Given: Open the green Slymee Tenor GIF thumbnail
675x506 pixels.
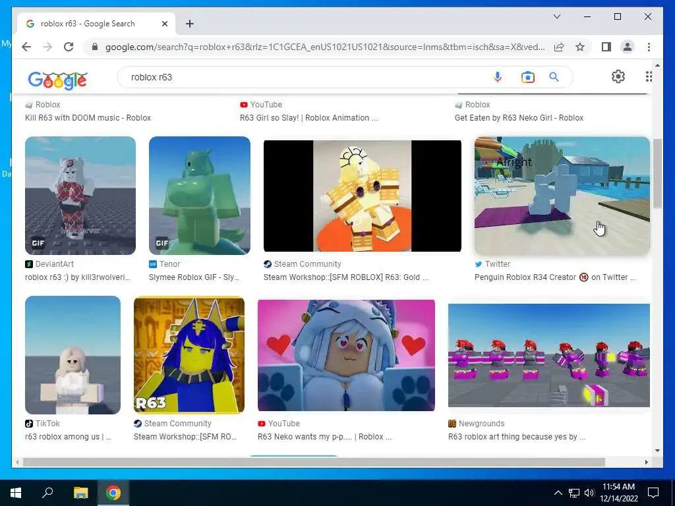Looking at the screenshot, I should [199, 195].
